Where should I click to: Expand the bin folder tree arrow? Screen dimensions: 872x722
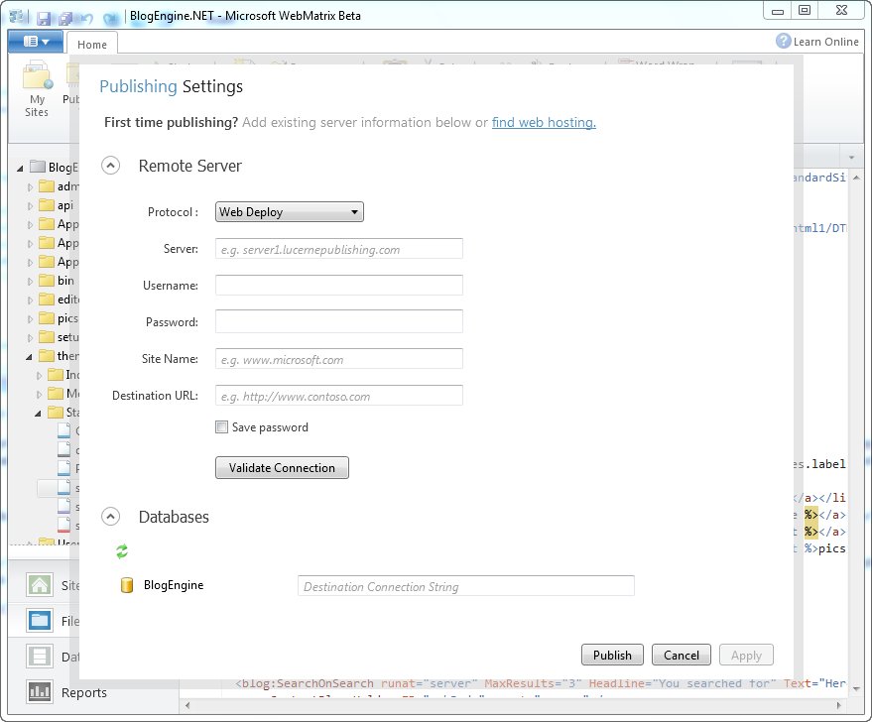pos(30,282)
